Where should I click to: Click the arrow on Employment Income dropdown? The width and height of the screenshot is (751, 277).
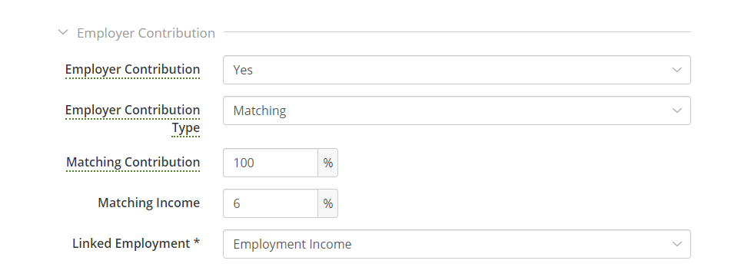coord(676,244)
